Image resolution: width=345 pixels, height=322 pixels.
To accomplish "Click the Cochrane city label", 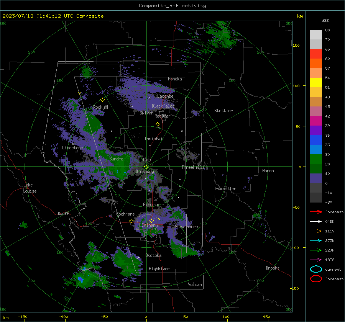I will click(x=125, y=214).
